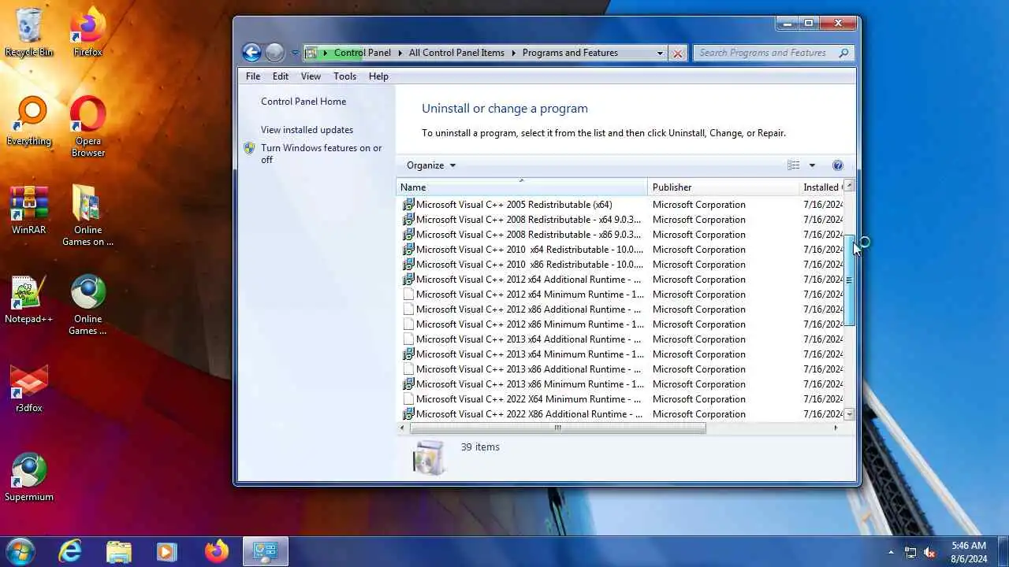Click the horizontal scroll right arrow

tap(836, 428)
